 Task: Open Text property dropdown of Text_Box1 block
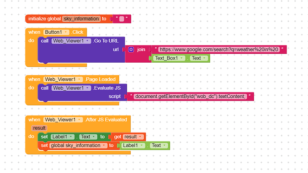[199, 58]
